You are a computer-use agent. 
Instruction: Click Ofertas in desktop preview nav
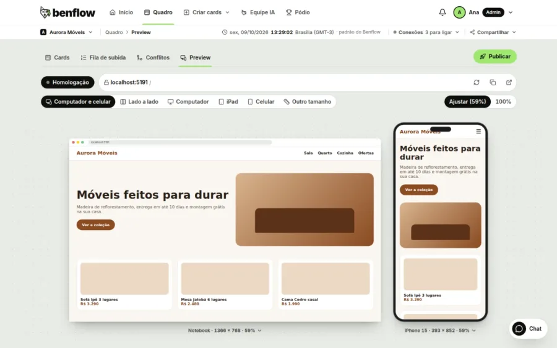click(x=366, y=153)
